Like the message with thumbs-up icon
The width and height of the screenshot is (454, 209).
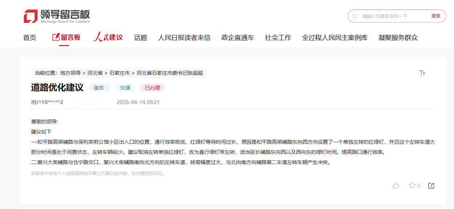tap(396, 186)
